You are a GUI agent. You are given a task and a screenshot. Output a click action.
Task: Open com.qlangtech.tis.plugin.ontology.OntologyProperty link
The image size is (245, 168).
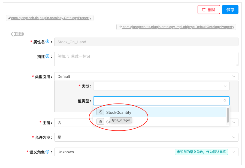(x=51, y=18)
